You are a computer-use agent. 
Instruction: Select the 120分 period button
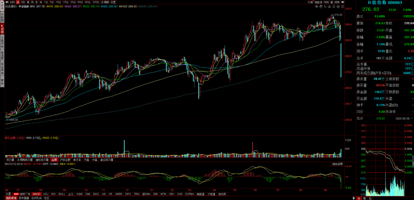click(96, 2)
